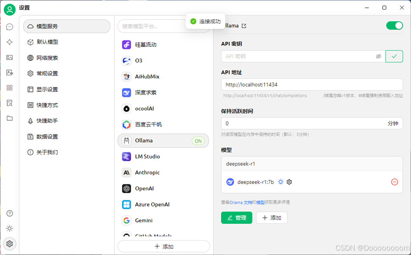
Task: Open the knowledge base sidebar icon
Action: pyautogui.click(x=10, y=103)
